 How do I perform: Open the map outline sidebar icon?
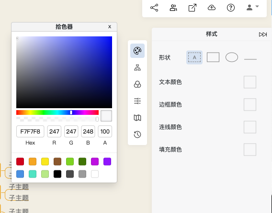tap(137, 118)
